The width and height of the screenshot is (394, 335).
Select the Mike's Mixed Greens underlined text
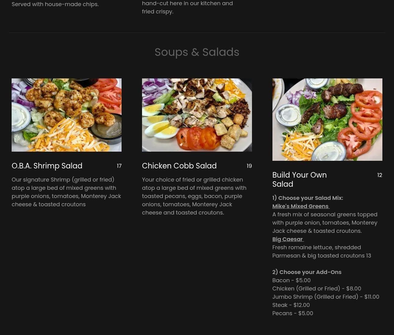click(x=301, y=206)
